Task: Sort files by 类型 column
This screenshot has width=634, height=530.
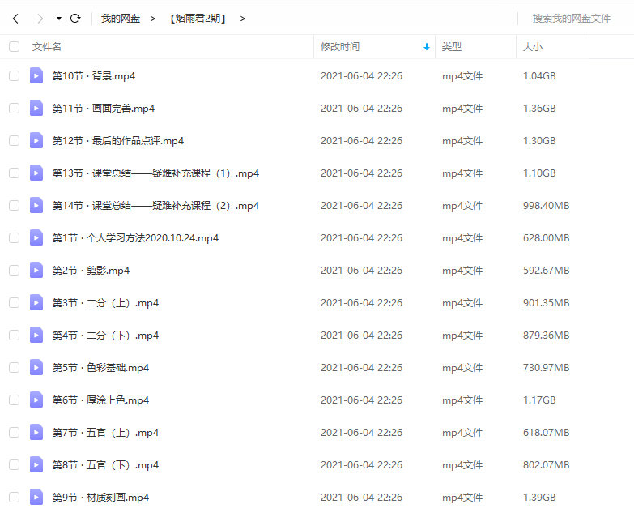Action: [x=451, y=47]
